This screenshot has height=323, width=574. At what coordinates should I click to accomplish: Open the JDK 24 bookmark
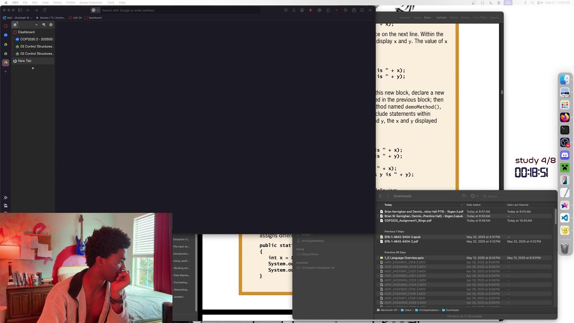75,17
